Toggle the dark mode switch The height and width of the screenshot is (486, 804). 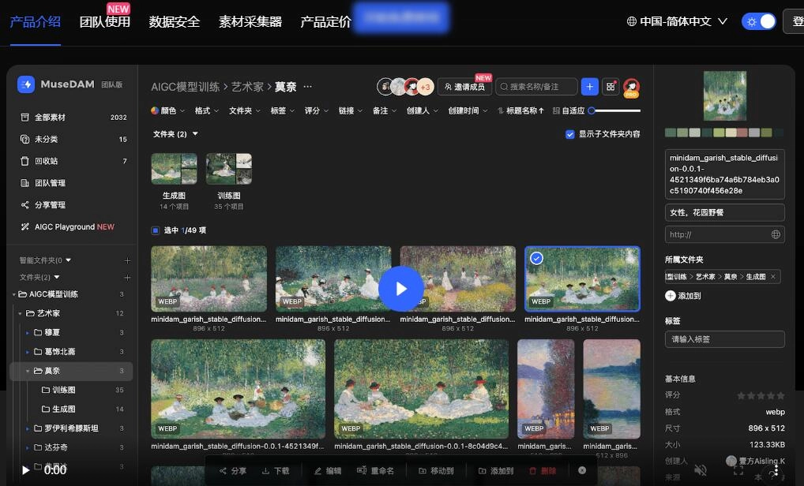(x=759, y=21)
